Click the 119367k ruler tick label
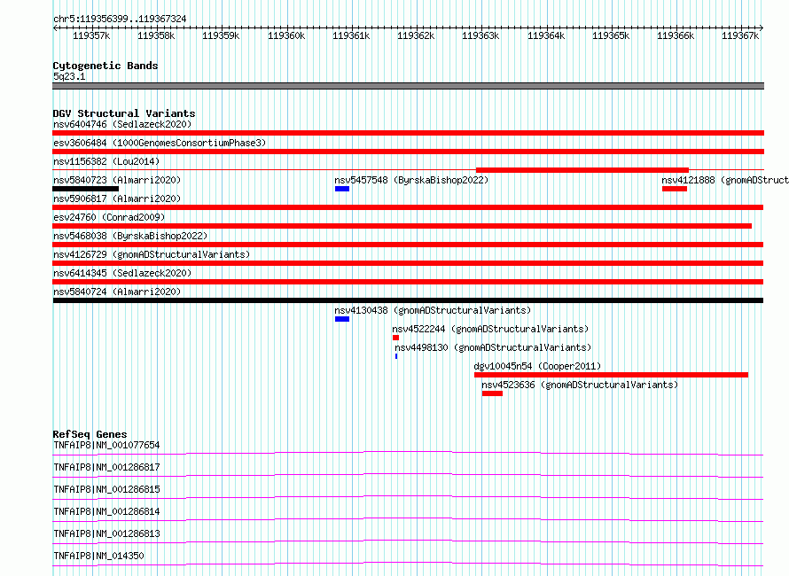Viewport: 789px width, 576px height. coord(740,35)
